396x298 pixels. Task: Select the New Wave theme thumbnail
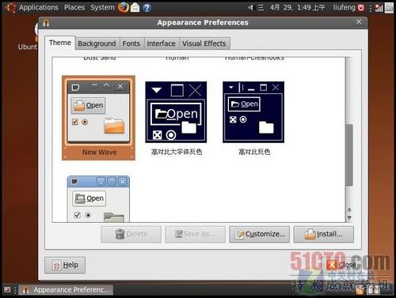click(x=98, y=118)
